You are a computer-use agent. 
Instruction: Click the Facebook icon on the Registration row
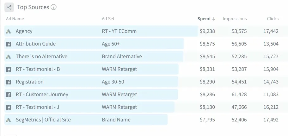(8, 82)
